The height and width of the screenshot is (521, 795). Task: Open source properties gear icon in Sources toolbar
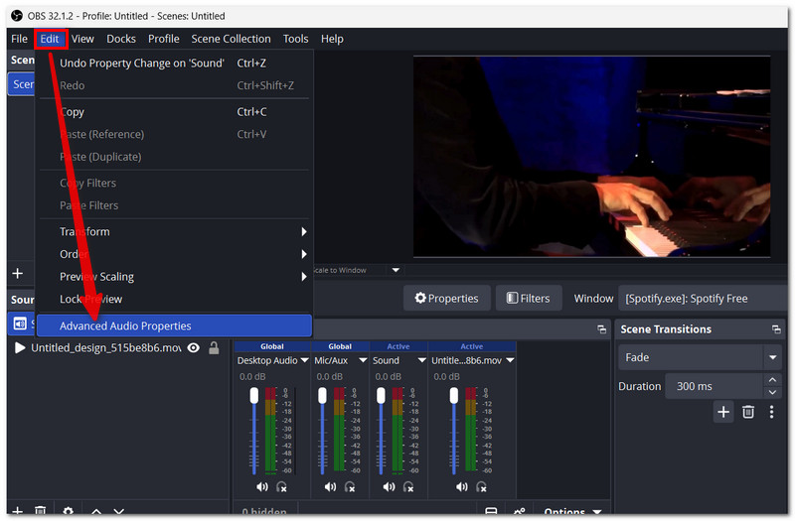(x=68, y=511)
